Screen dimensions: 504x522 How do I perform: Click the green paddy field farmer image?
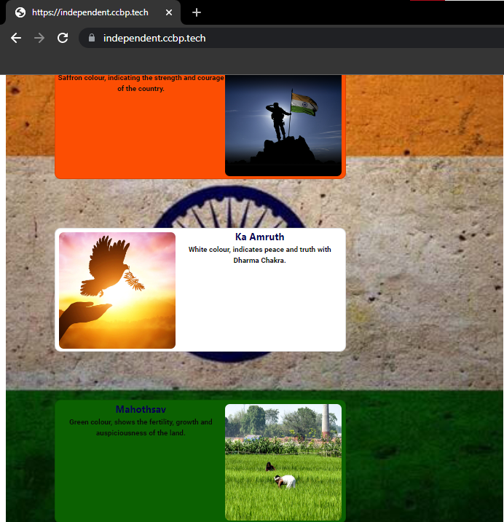pyautogui.click(x=283, y=462)
